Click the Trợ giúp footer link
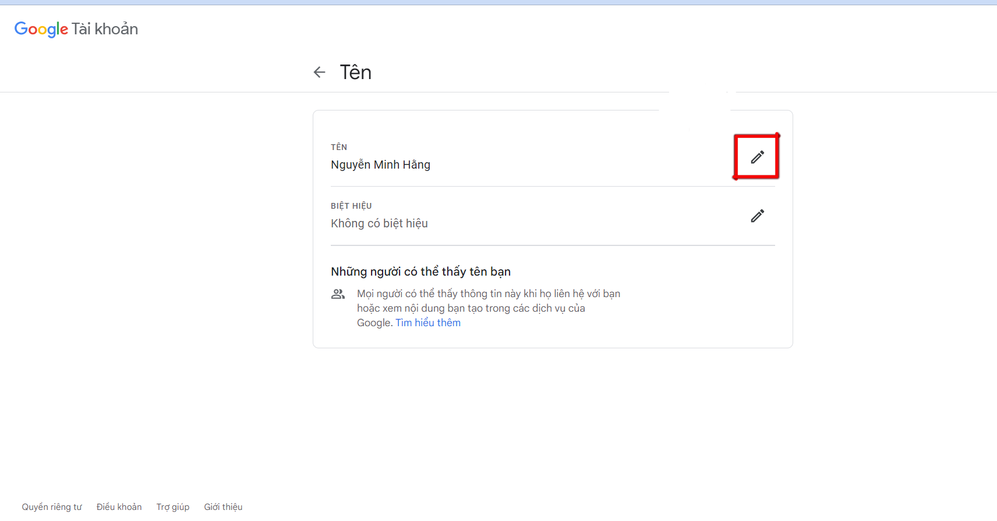 tap(172, 507)
